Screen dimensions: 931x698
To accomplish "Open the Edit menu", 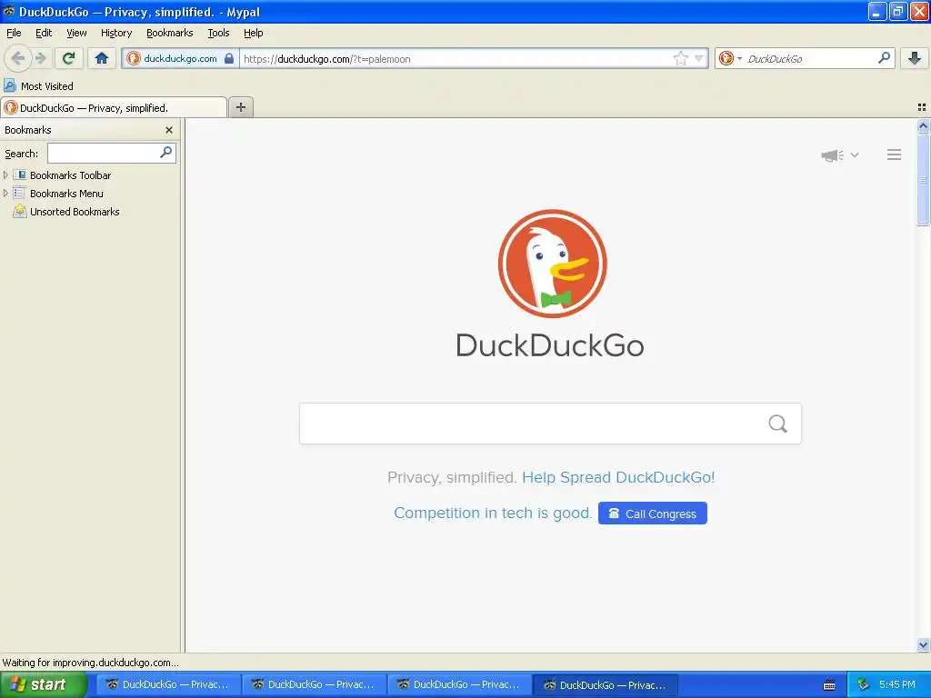I will tap(44, 34).
